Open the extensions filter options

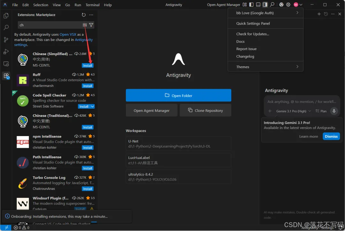coord(91,25)
